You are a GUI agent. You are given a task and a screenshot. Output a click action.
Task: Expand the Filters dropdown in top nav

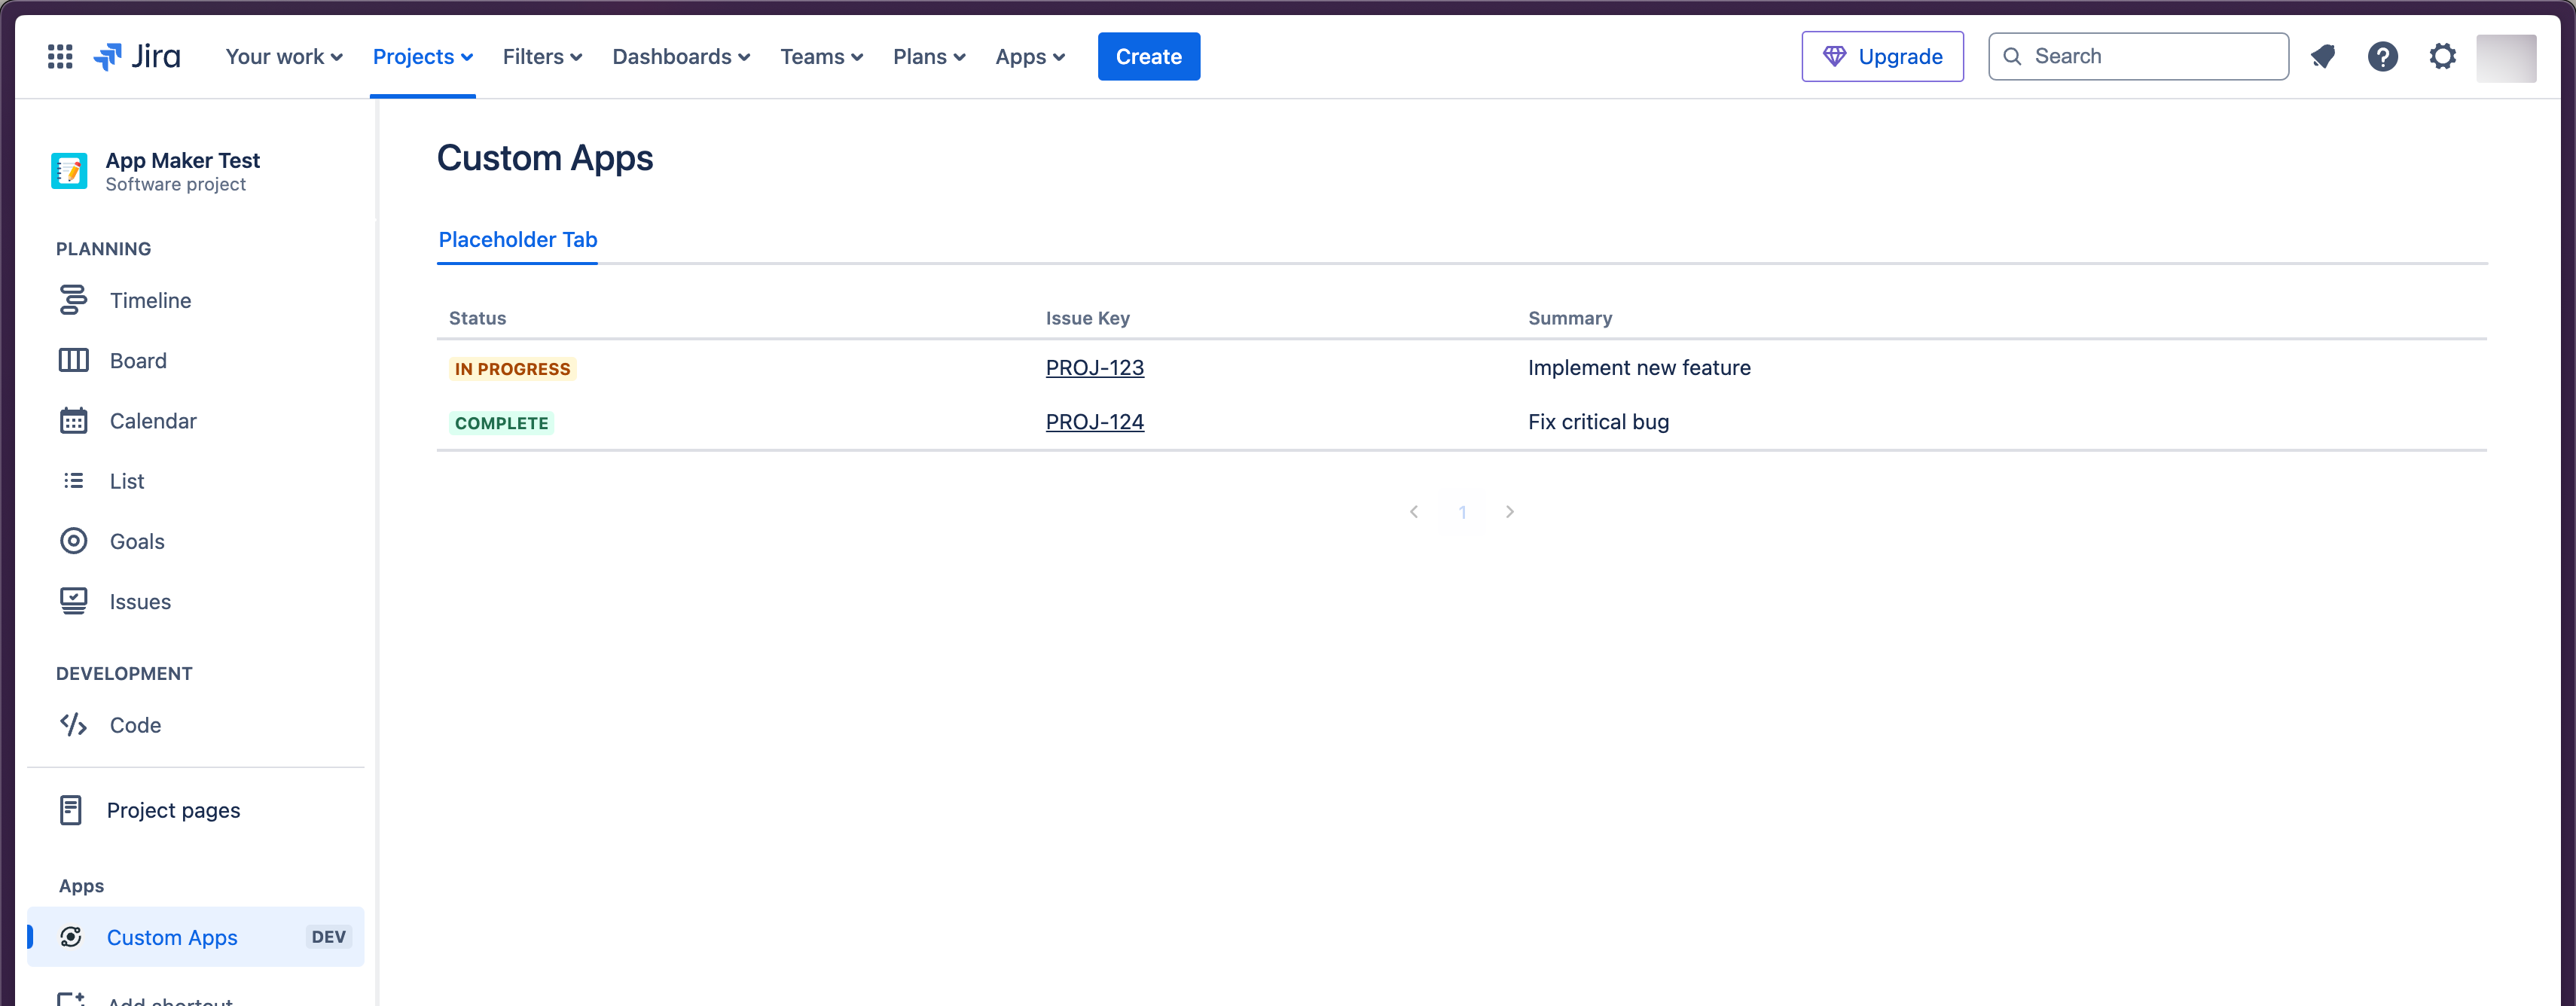click(x=542, y=56)
